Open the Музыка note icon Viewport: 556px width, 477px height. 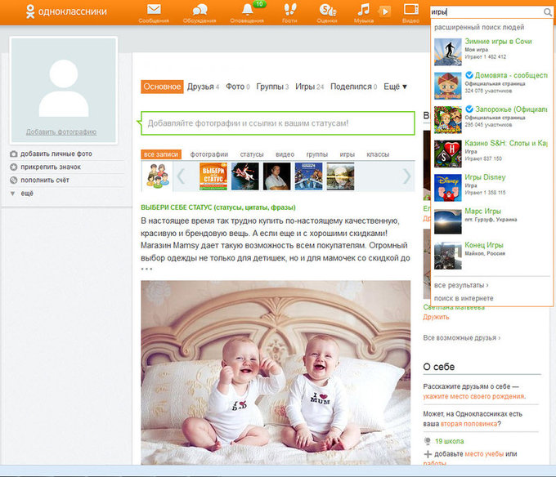click(364, 10)
